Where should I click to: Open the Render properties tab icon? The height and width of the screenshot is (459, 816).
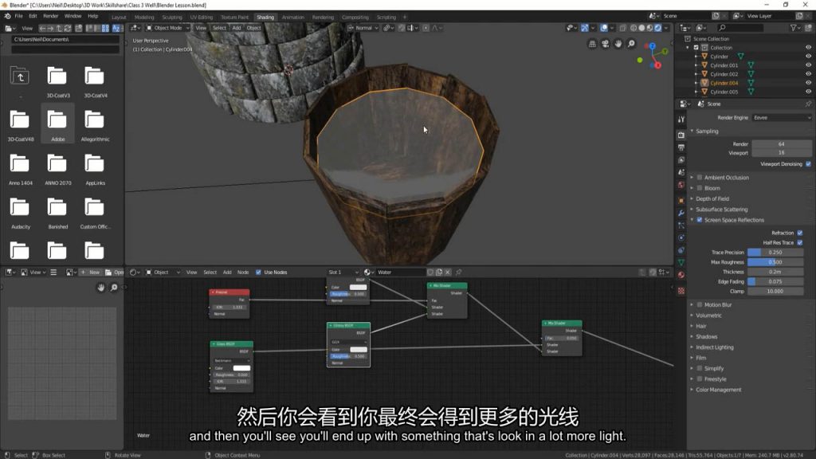click(x=681, y=135)
